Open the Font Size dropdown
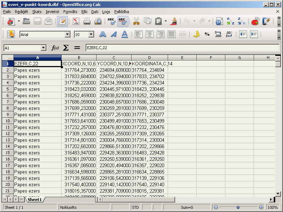The width and height of the screenshot is (283, 212). 91,34
